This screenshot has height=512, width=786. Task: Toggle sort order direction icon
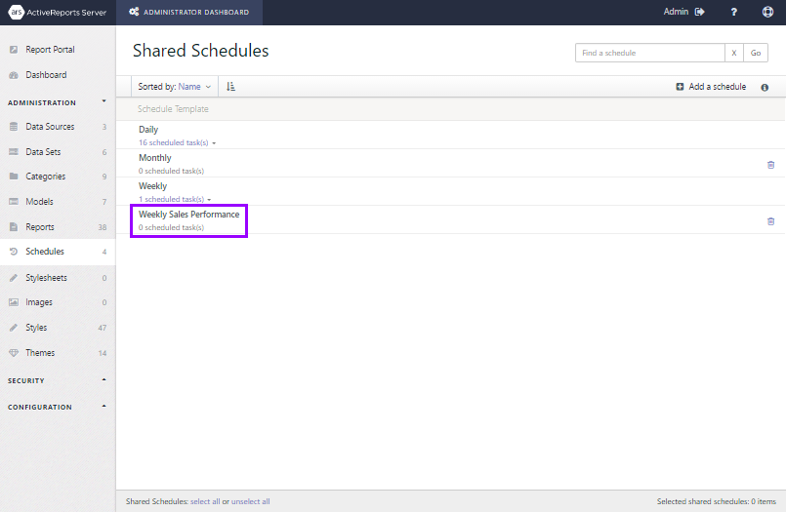point(230,87)
